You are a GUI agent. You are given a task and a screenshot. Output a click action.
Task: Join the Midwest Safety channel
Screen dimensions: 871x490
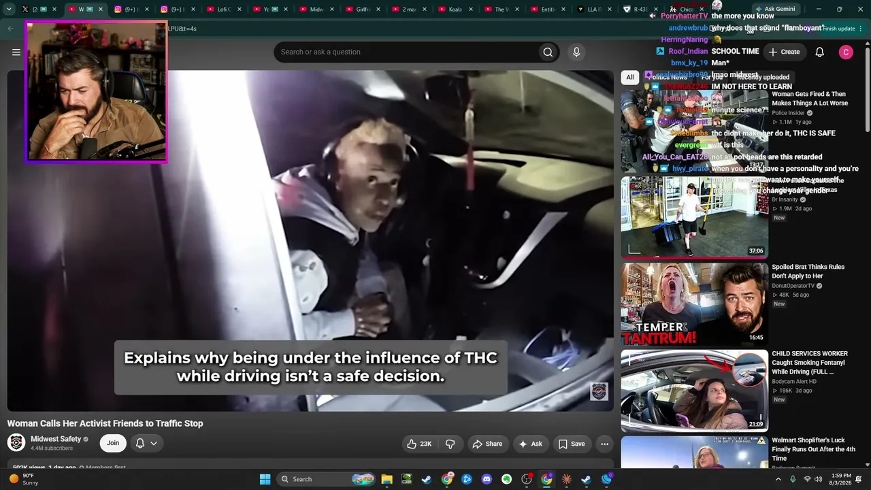[x=113, y=444]
